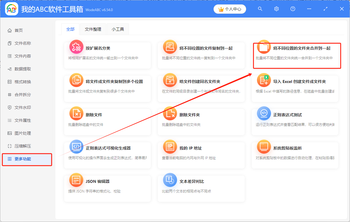The image size is (350, 222).
Task: Open the 正则表达式测试 tool icon
Action: [264, 114]
